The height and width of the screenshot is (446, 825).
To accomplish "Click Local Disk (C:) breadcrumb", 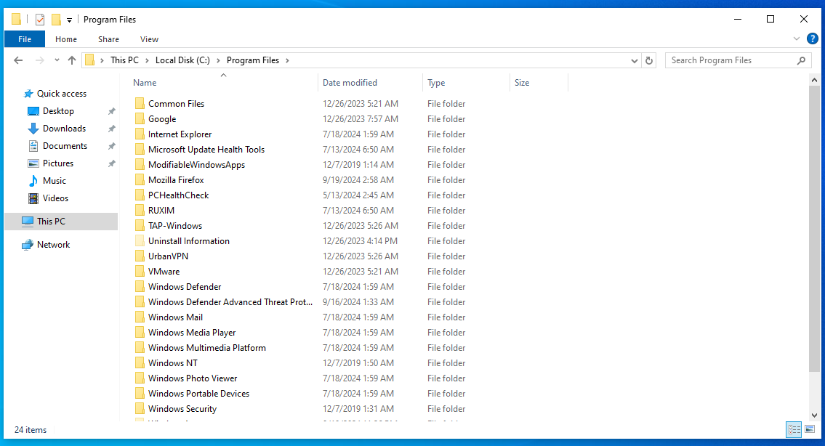I will (x=182, y=60).
